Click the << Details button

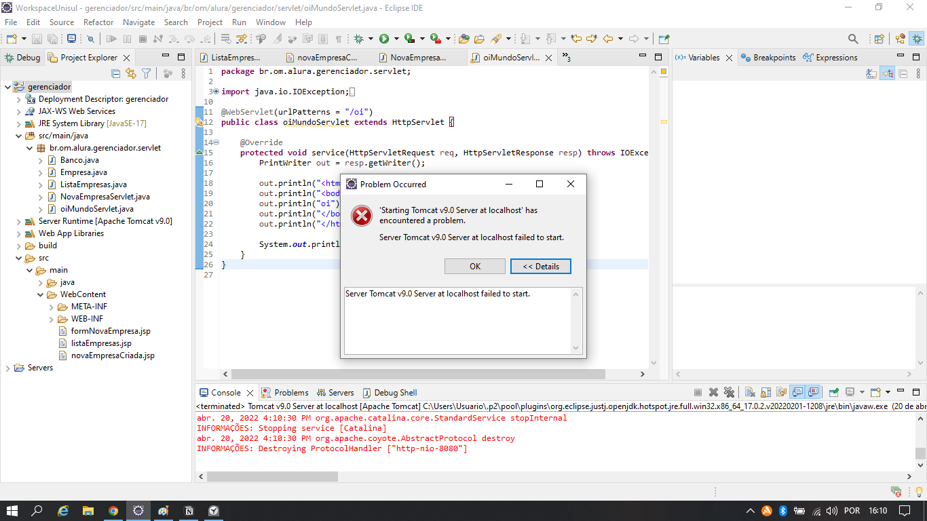coord(541,267)
